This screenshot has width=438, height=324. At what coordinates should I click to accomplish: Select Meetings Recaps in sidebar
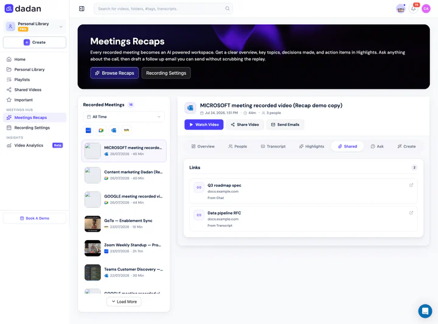pyautogui.click(x=35, y=117)
